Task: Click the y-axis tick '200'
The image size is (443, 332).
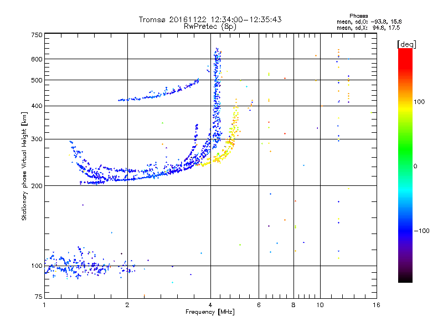Action: tap(37, 186)
